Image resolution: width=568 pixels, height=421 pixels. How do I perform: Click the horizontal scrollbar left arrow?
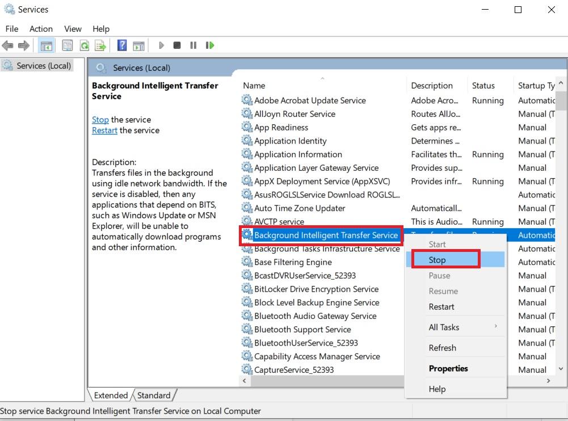point(245,380)
